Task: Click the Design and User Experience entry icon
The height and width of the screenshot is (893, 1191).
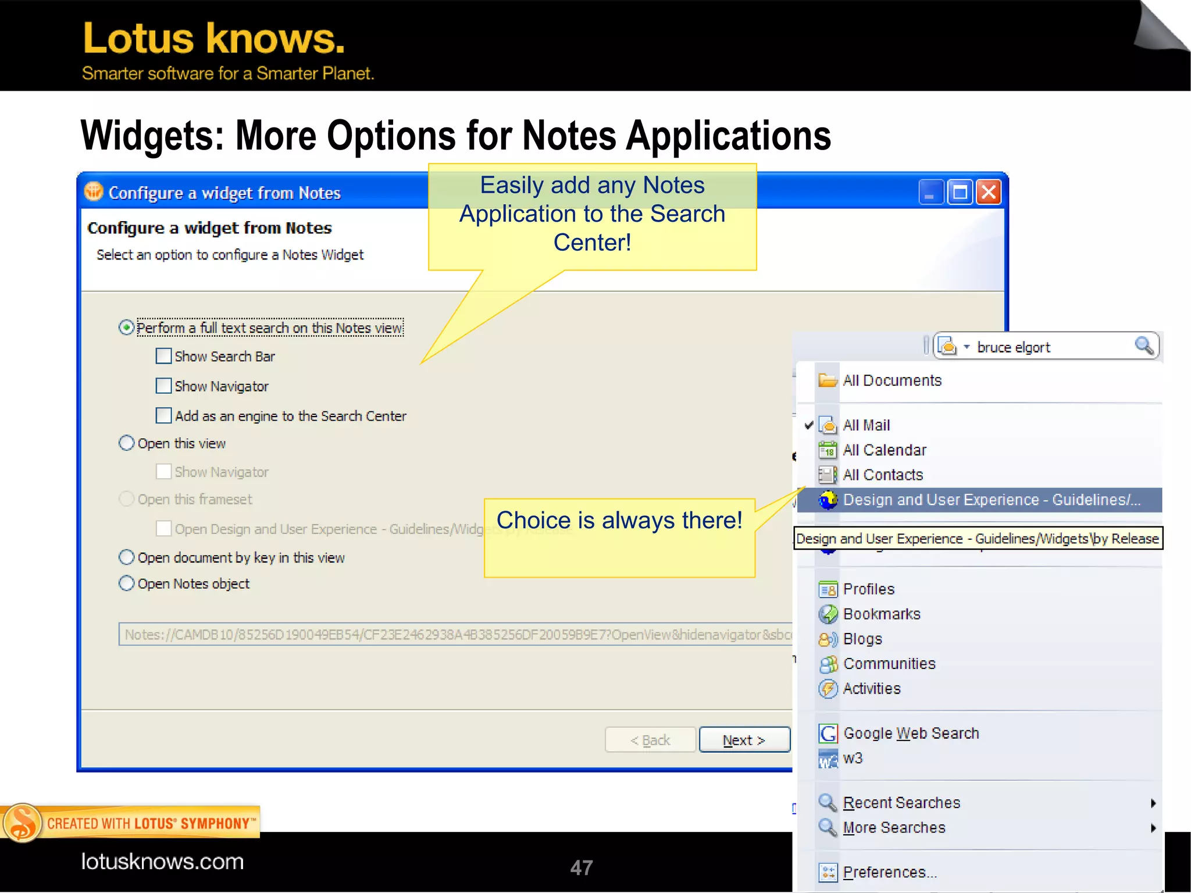Action: tap(828, 500)
